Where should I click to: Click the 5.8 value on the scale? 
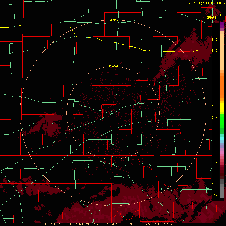click(x=215, y=84)
